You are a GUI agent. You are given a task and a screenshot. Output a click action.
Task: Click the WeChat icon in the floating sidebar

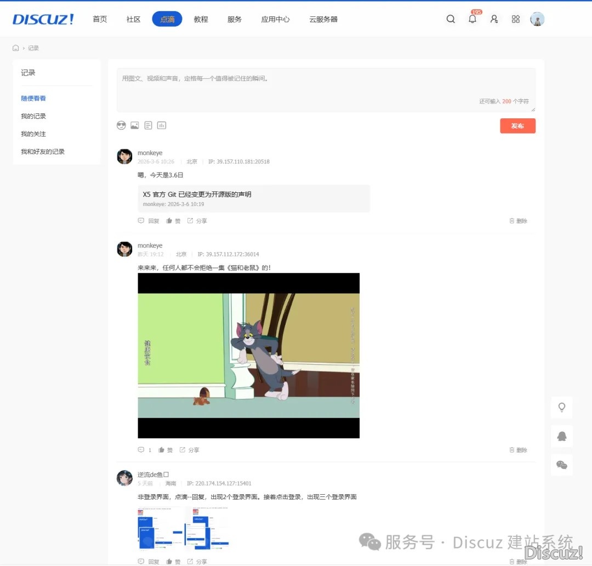click(561, 465)
